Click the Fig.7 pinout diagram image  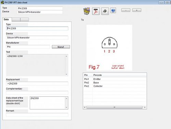109,48
